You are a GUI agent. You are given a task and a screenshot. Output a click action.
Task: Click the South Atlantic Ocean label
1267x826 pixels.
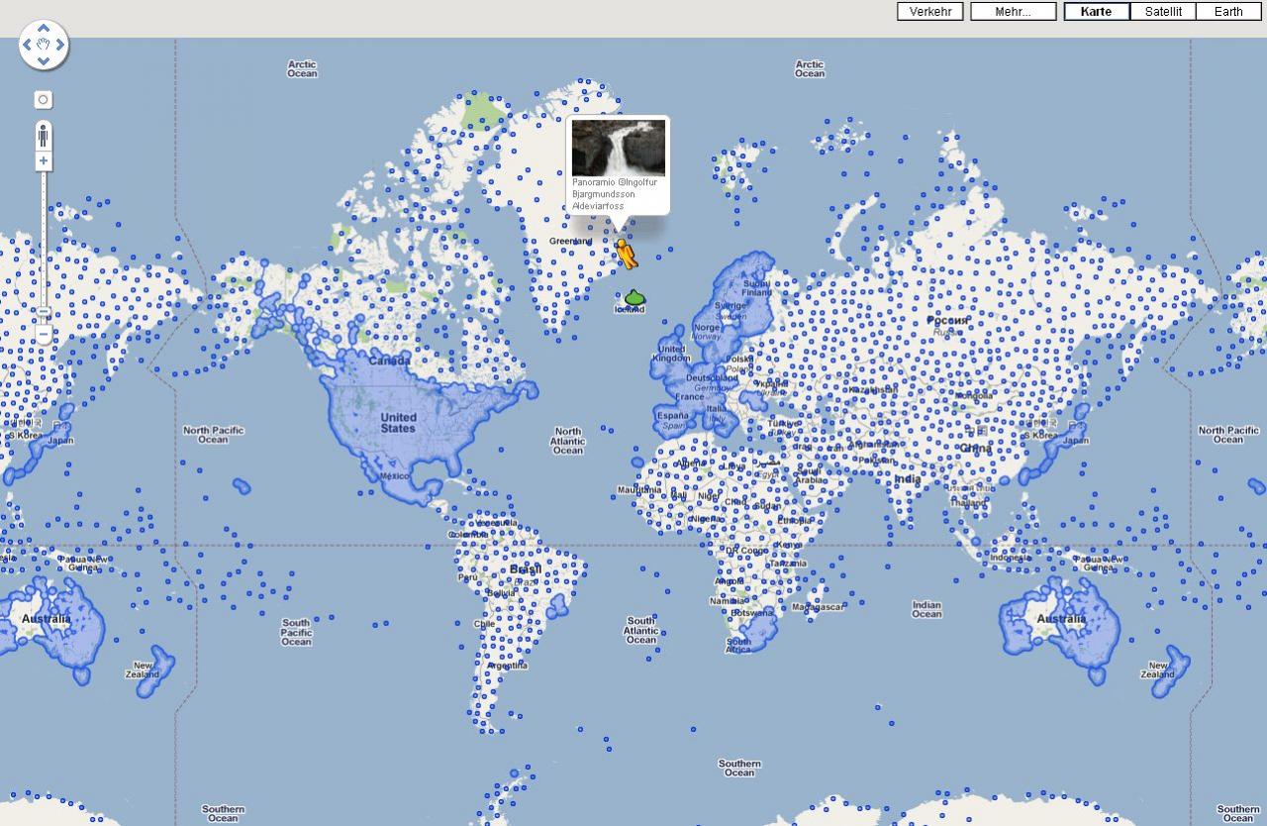(641, 630)
